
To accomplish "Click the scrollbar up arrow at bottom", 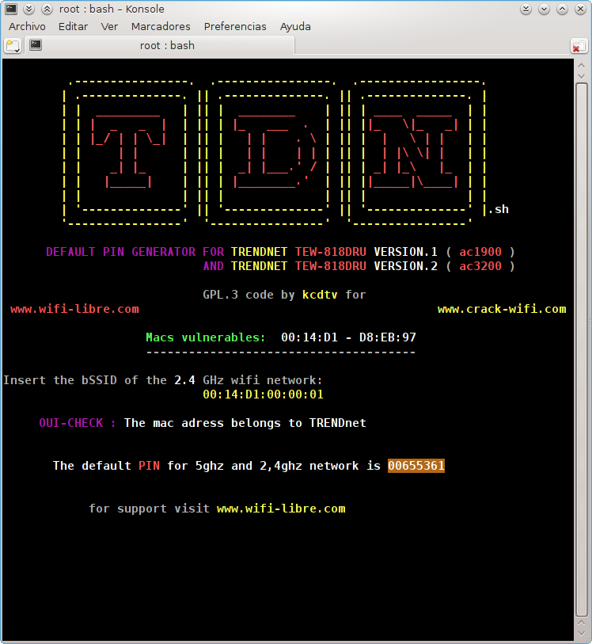I will point(582,623).
